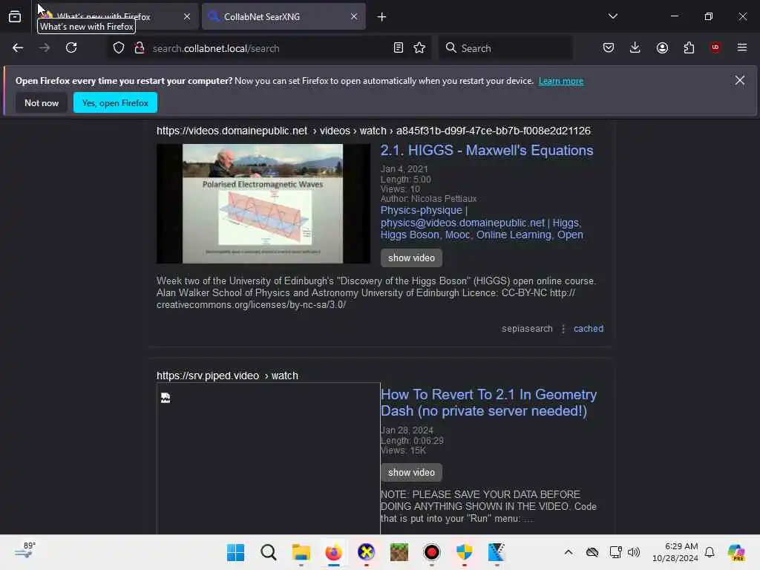Open a new tab with plus icon
Screen dimensions: 760x570
pos(381,17)
